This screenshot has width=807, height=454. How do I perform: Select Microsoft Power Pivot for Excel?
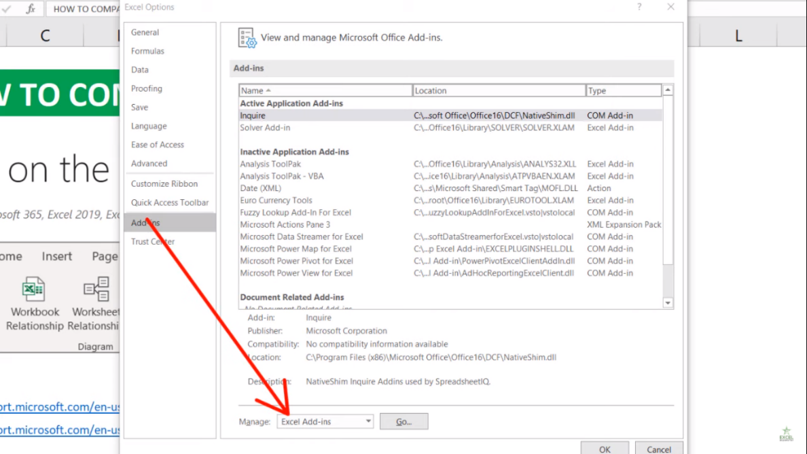450,261
